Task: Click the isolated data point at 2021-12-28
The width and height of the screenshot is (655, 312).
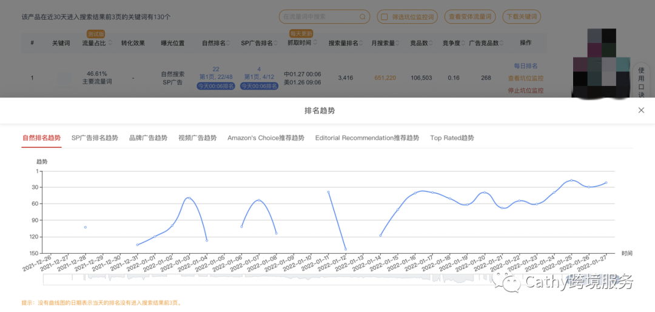Action: 86,227
